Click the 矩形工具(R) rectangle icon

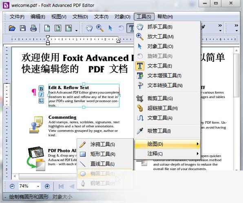[83, 154]
